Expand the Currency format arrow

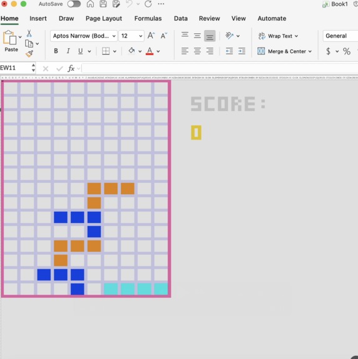pyautogui.click(x=337, y=51)
